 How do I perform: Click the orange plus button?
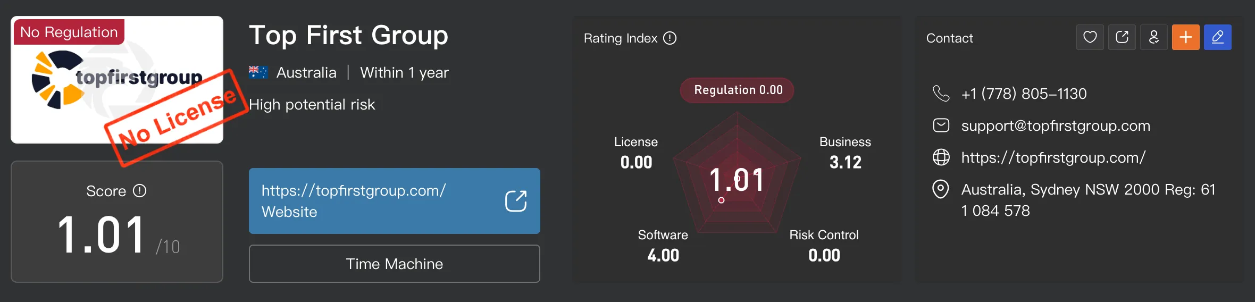click(1186, 37)
